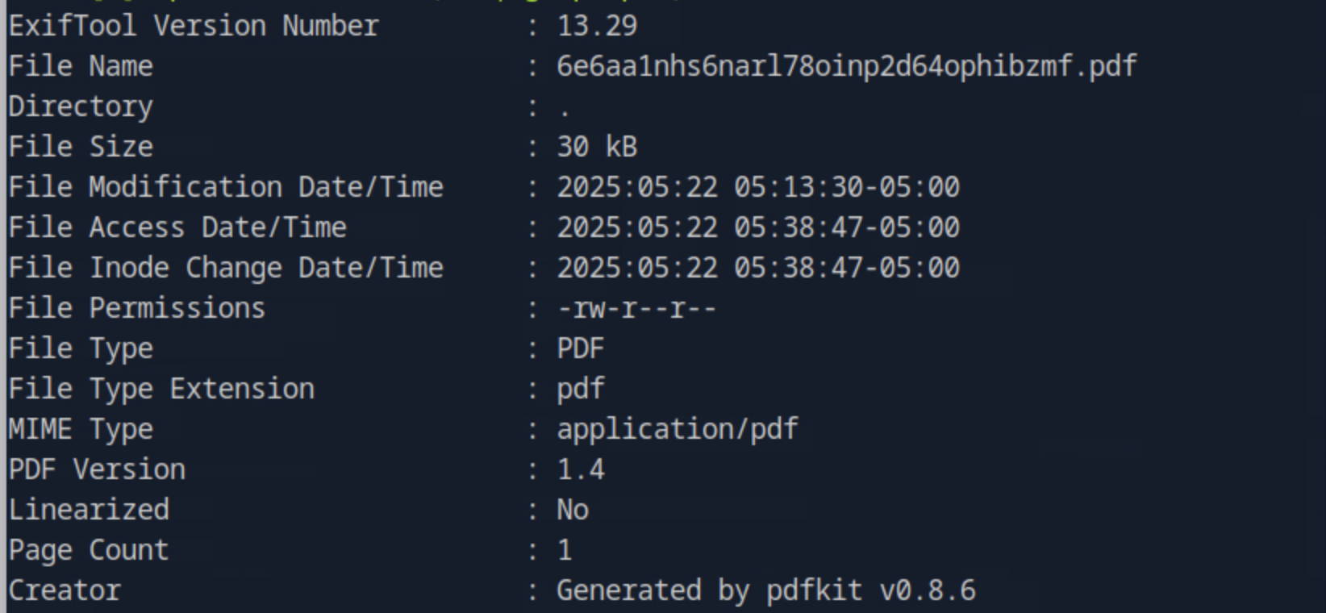Click the 30 kB file size value
1326x613 pixels.
point(597,147)
